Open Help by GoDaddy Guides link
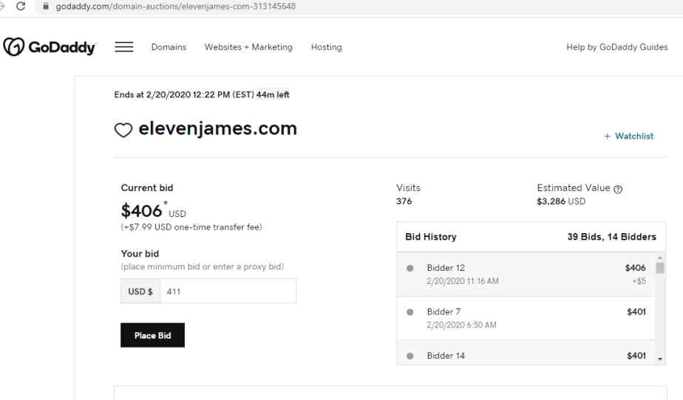 click(x=616, y=47)
